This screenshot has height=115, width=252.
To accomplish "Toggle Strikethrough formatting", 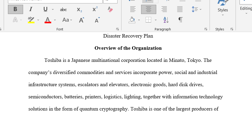I will (x=63, y=10).
